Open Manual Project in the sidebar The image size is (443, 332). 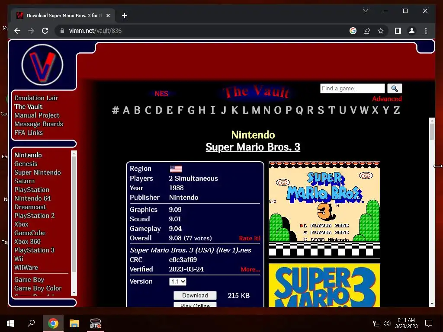(37, 115)
